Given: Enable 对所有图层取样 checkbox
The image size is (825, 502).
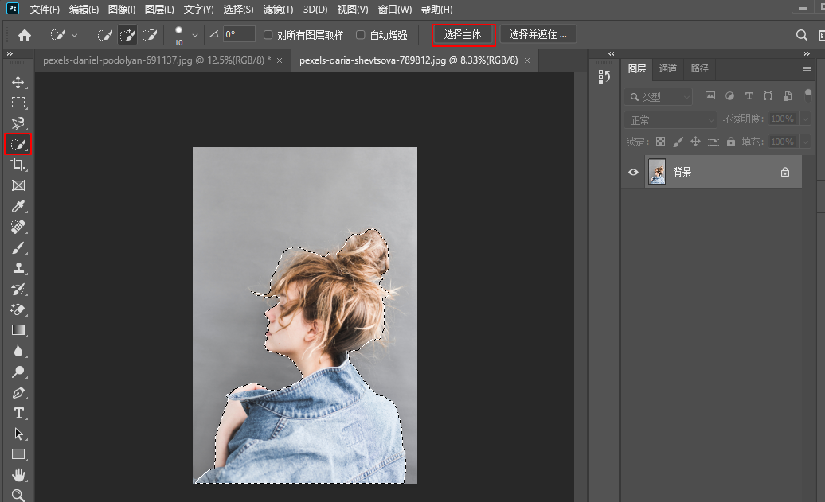Looking at the screenshot, I should pos(268,35).
